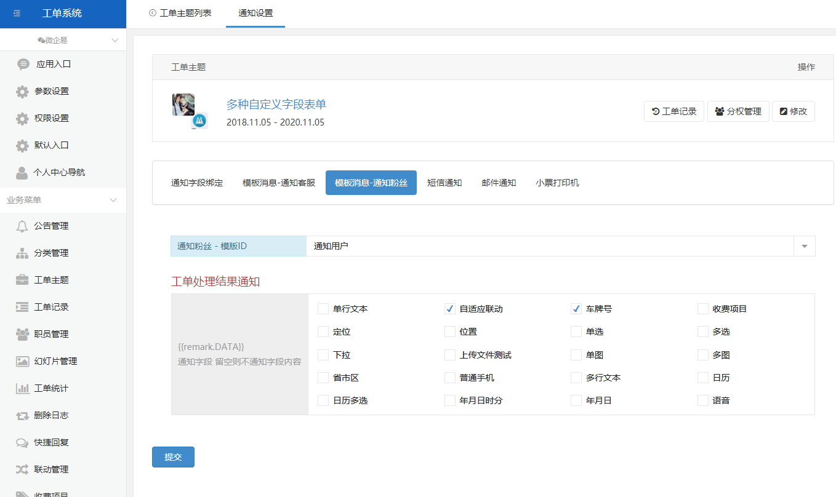Click the gear icon next to 参数设置
The image size is (836, 497).
point(22,92)
